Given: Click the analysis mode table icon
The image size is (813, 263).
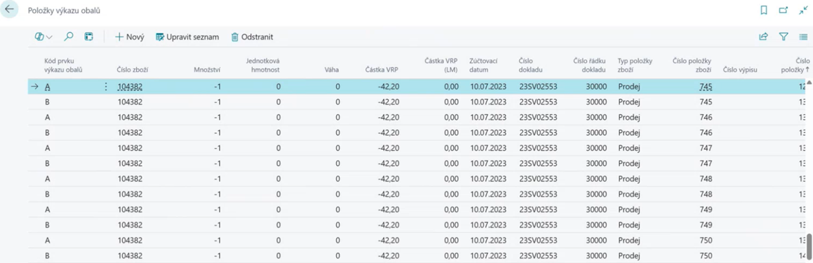Looking at the screenshot, I should pos(89,37).
